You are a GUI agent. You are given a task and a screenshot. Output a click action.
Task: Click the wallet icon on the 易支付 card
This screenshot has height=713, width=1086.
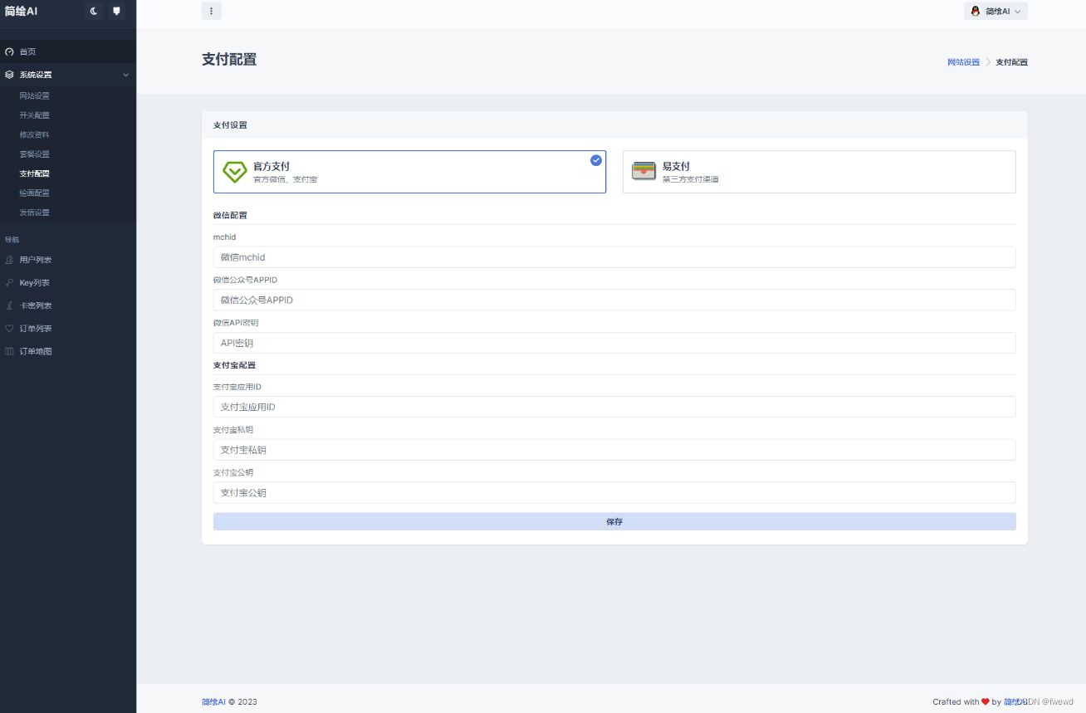[x=644, y=171]
